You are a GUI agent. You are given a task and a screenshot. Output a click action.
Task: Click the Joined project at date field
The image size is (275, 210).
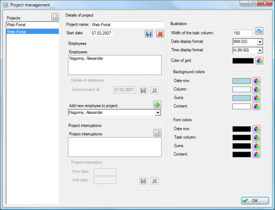point(125,90)
